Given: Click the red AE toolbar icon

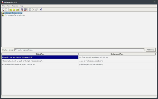Looking at the screenshot, I should tap(25, 10).
